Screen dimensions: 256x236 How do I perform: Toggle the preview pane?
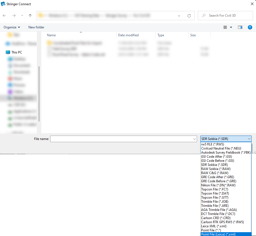(240, 27)
